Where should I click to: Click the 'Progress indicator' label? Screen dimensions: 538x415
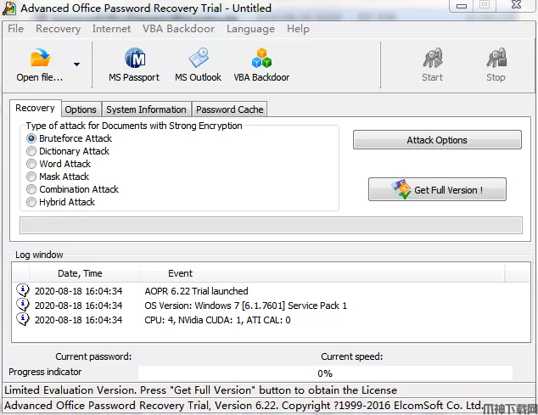point(45,372)
